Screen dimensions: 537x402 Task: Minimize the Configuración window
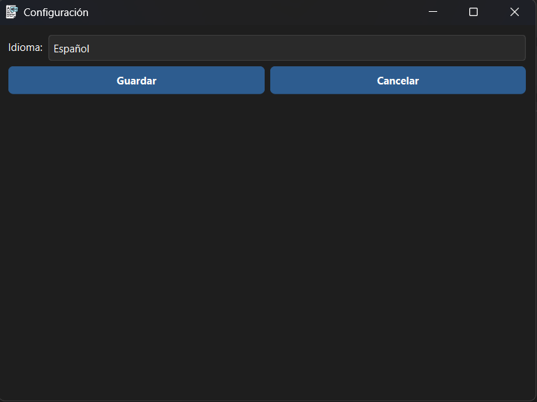[x=433, y=12]
